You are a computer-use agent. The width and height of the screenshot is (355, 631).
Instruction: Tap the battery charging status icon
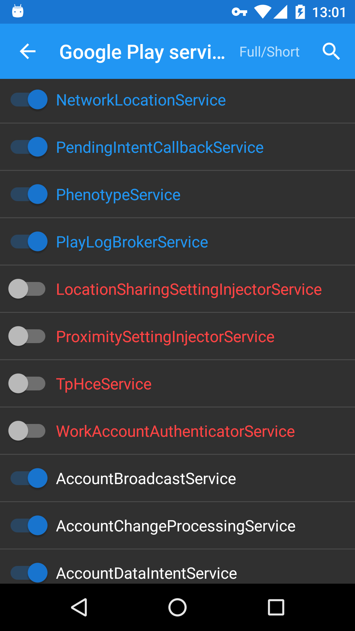click(300, 12)
